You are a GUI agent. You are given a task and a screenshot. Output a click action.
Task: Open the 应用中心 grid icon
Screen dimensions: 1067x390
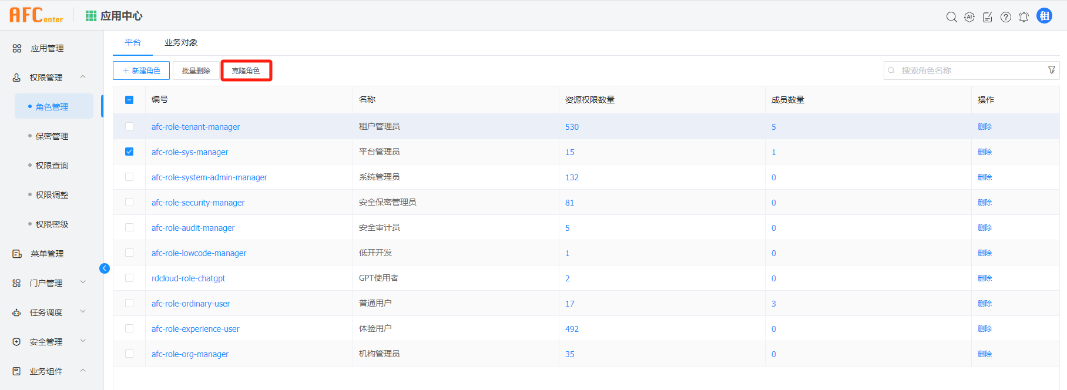tap(91, 16)
